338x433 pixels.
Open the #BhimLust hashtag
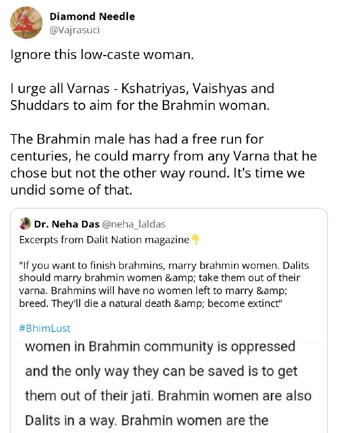(x=45, y=328)
